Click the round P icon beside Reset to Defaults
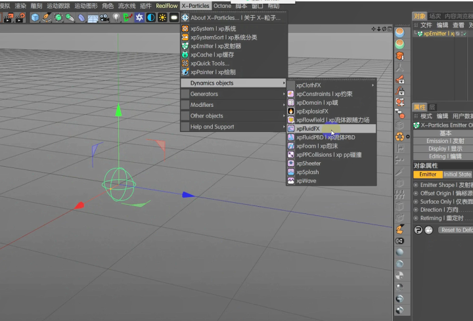Image resolution: width=473 pixels, height=321 pixels. (418, 230)
